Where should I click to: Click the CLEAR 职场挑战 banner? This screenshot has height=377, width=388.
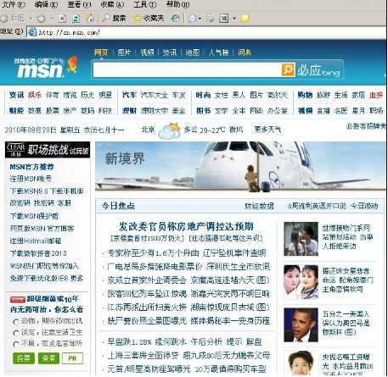tap(48, 150)
